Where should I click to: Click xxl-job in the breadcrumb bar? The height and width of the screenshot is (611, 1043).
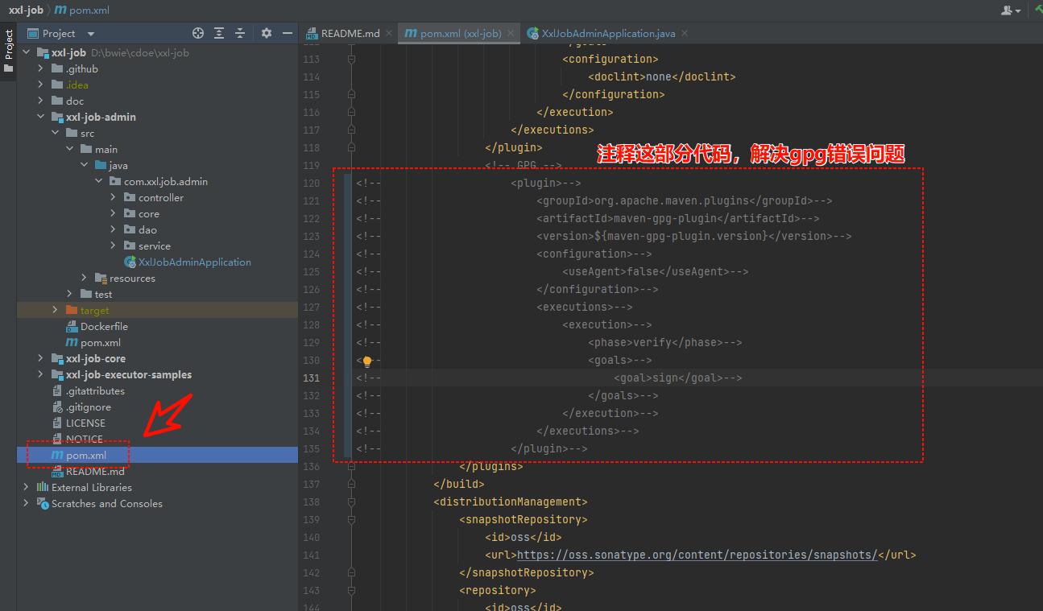point(25,10)
